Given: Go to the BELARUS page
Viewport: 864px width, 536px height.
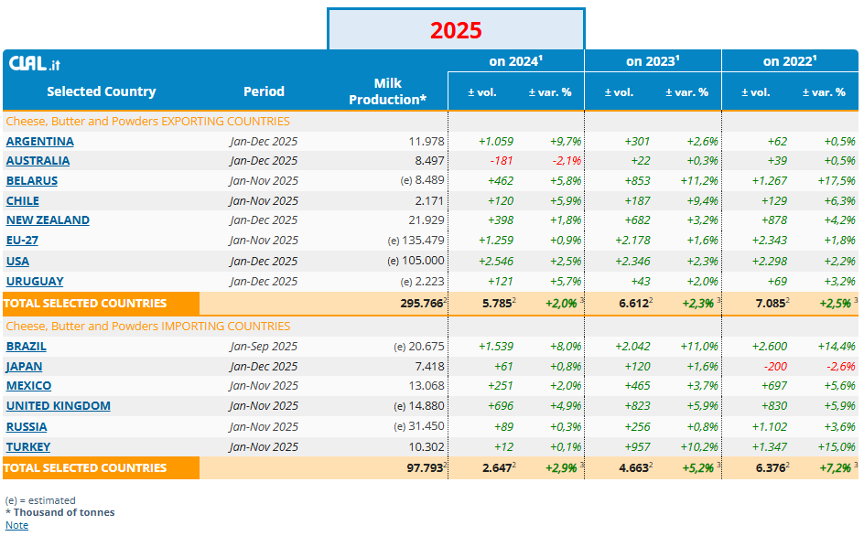Looking at the screenshot, I should pyautogui.click(x=32, y=181).
